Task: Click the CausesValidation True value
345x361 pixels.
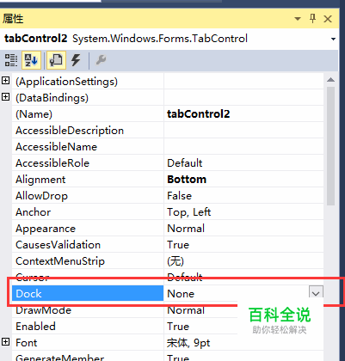Action: click(178, 245)
